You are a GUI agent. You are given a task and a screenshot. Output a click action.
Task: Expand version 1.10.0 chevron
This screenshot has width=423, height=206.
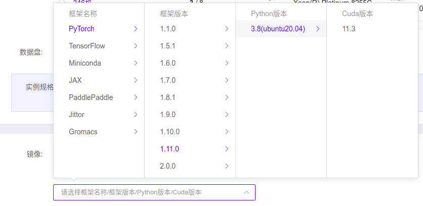pos(227,132)
